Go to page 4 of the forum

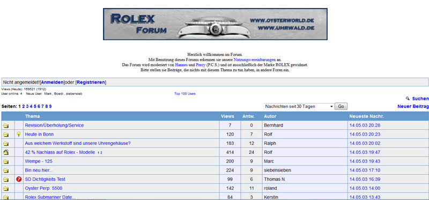[x=31, y=106]
